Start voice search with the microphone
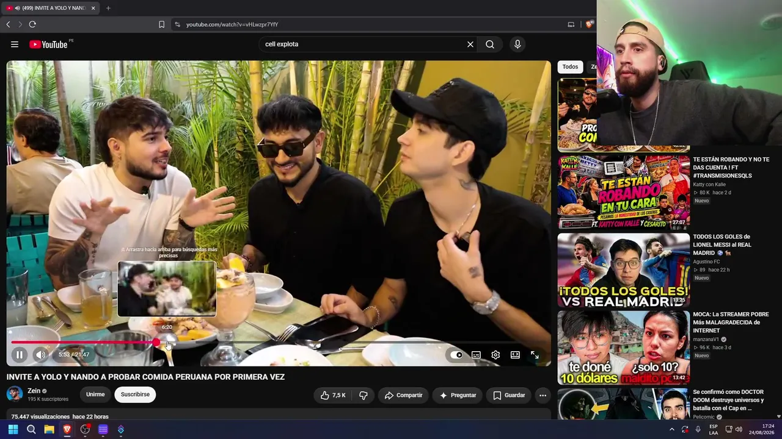782x439 pixels. (x=517, y=44)
